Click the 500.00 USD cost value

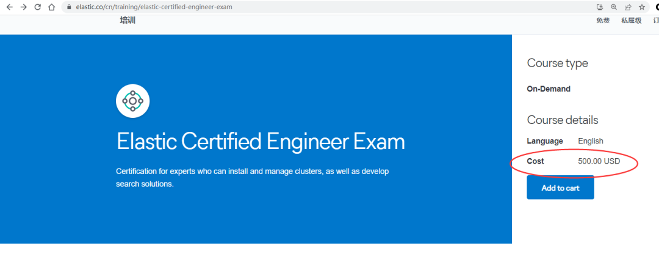(599, 161)
